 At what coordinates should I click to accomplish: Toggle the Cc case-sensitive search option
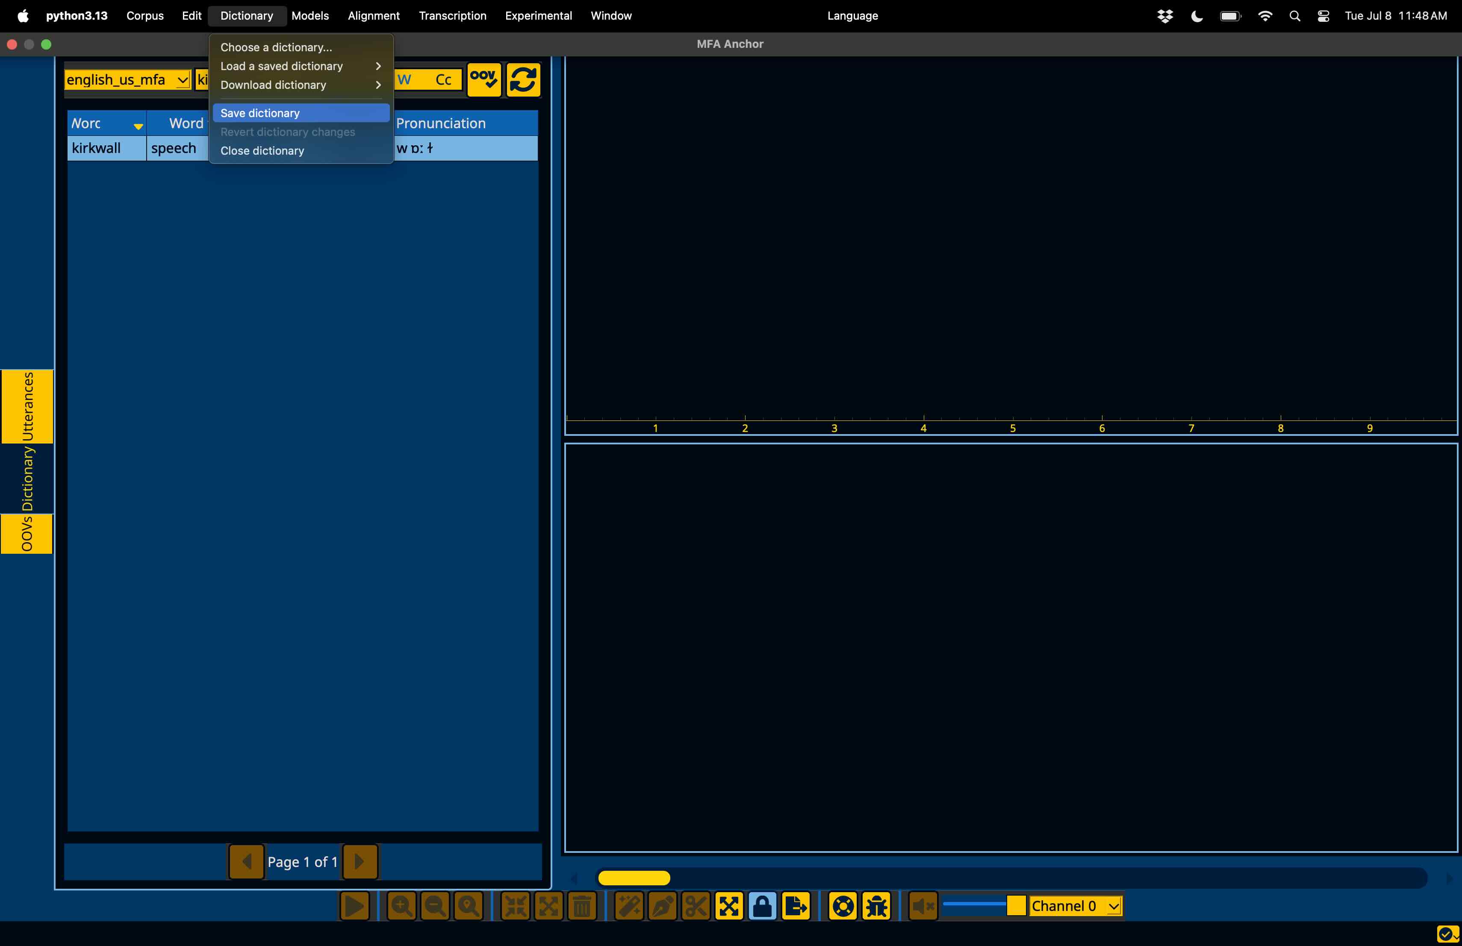click(443, 80)
